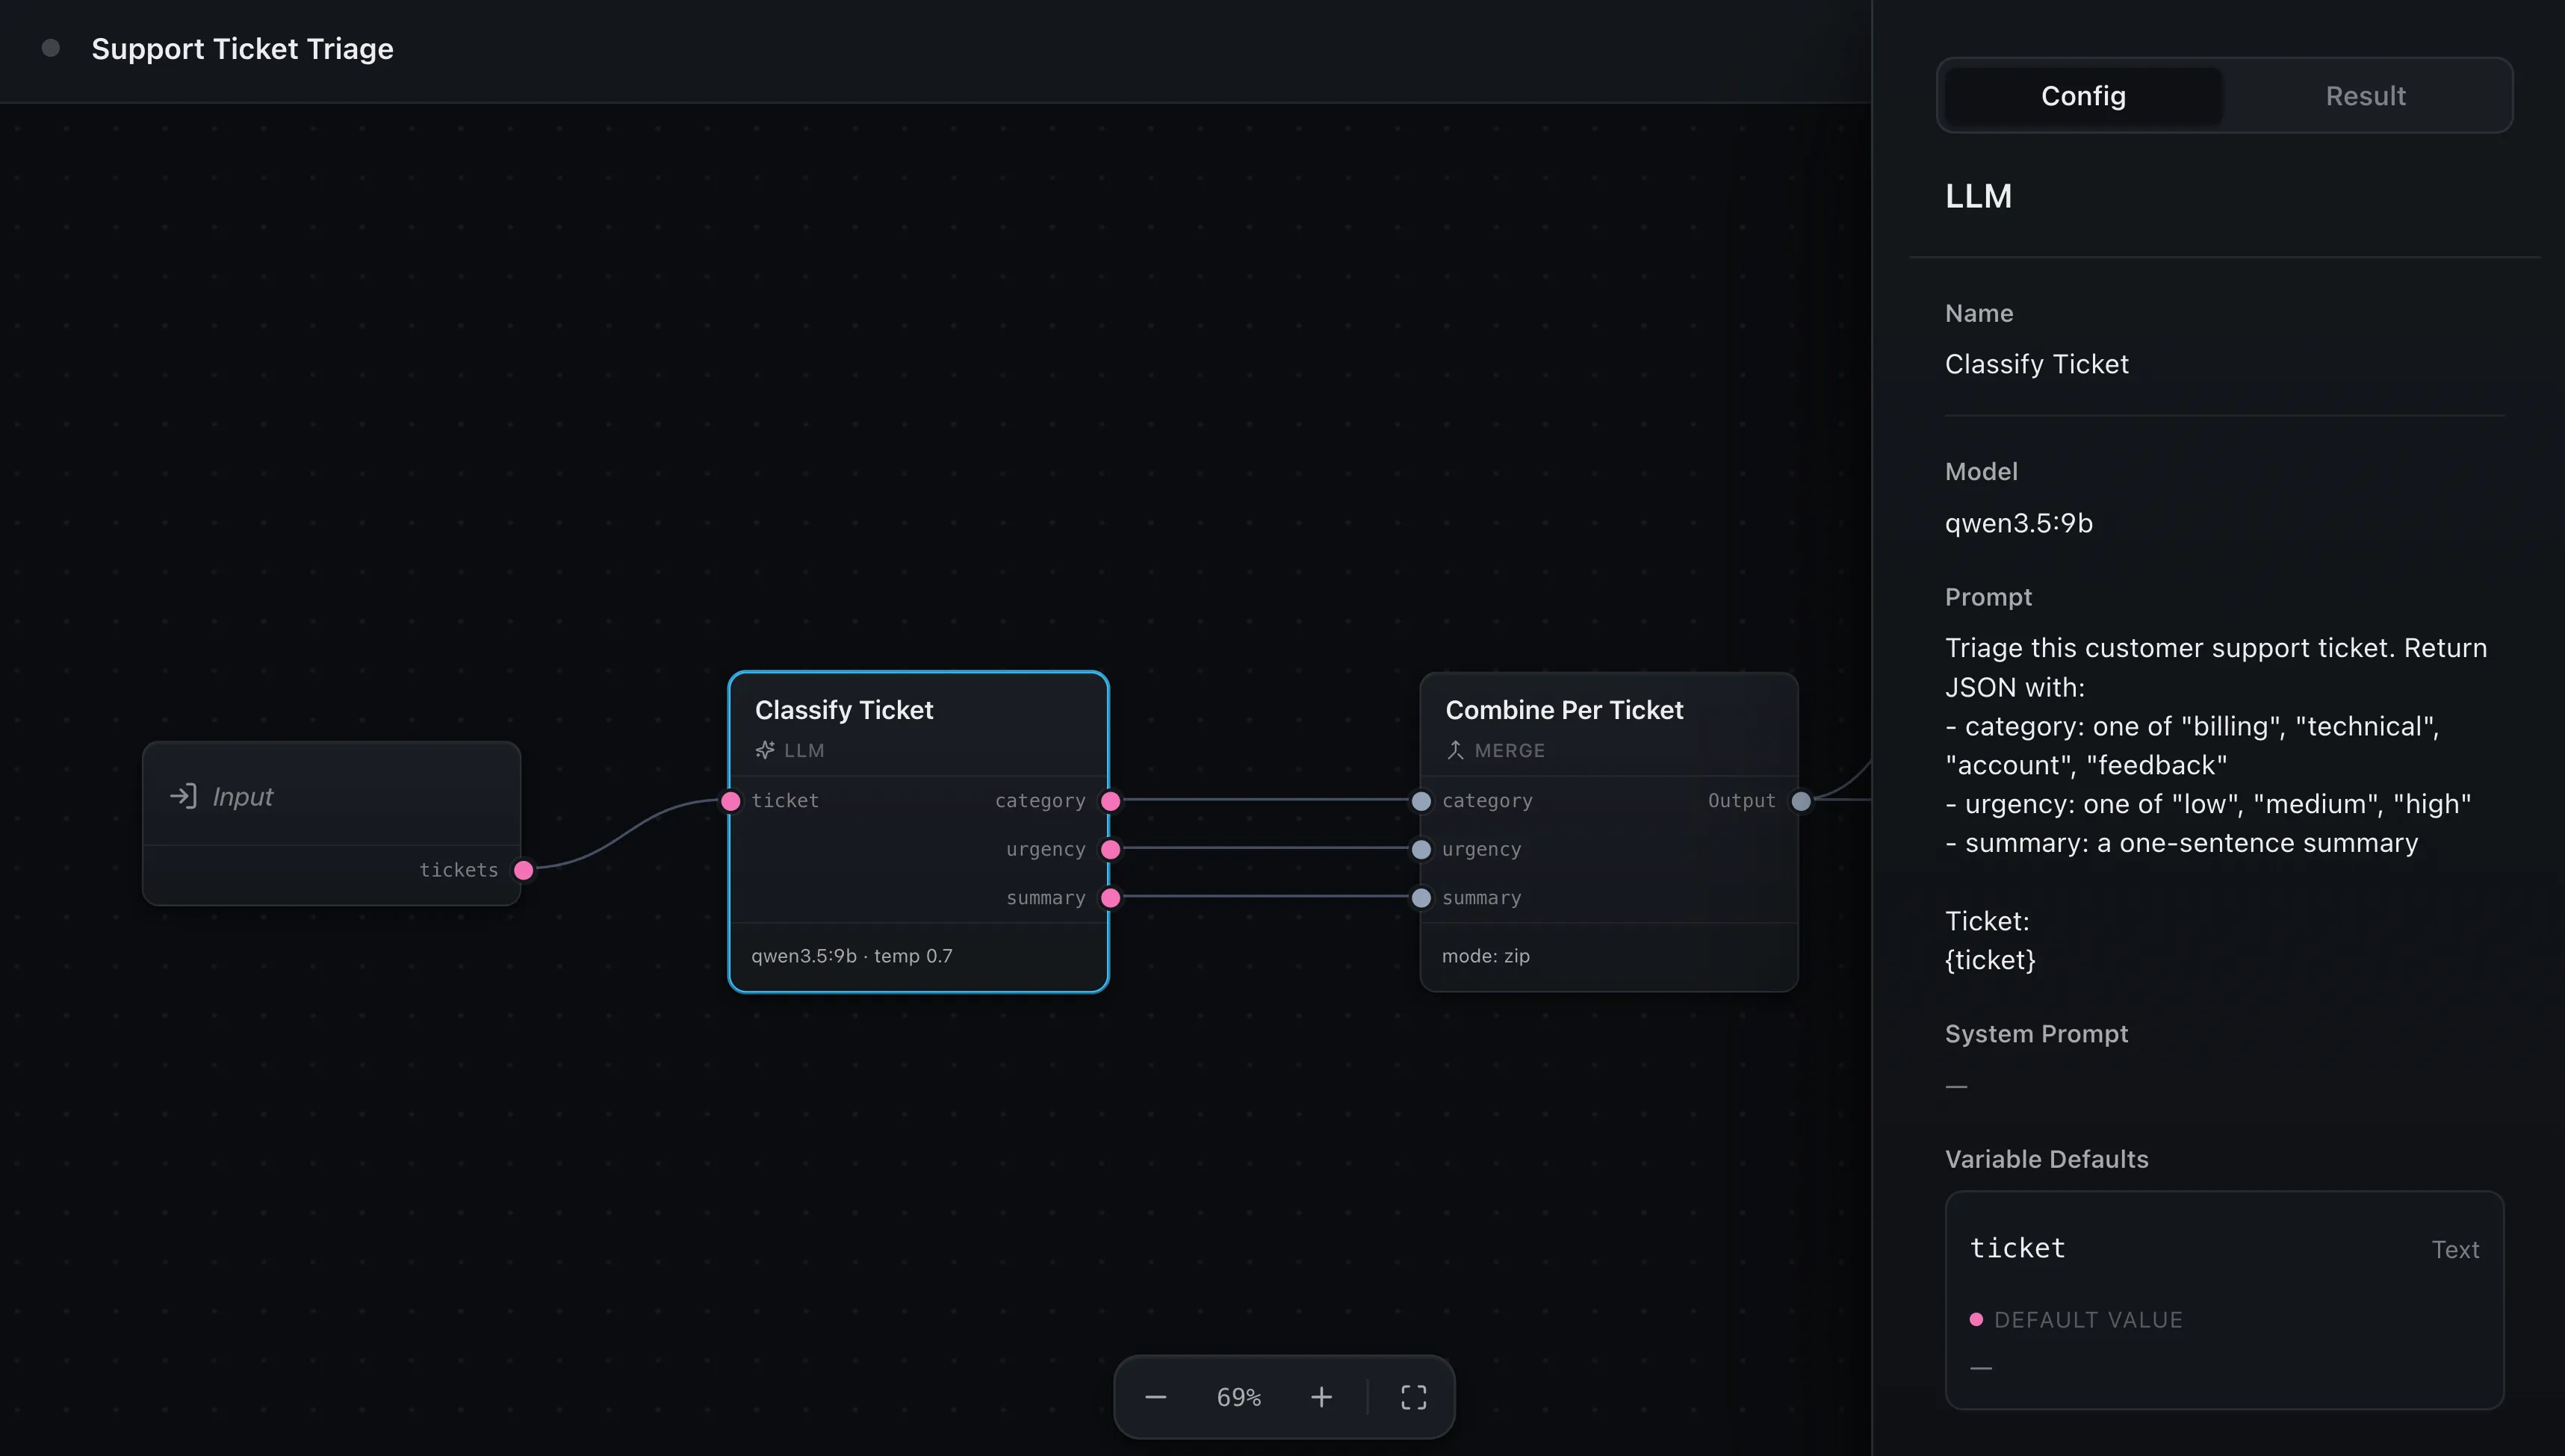Select the Input node label
2565x1456 pixels.
[x=242, y=797]
